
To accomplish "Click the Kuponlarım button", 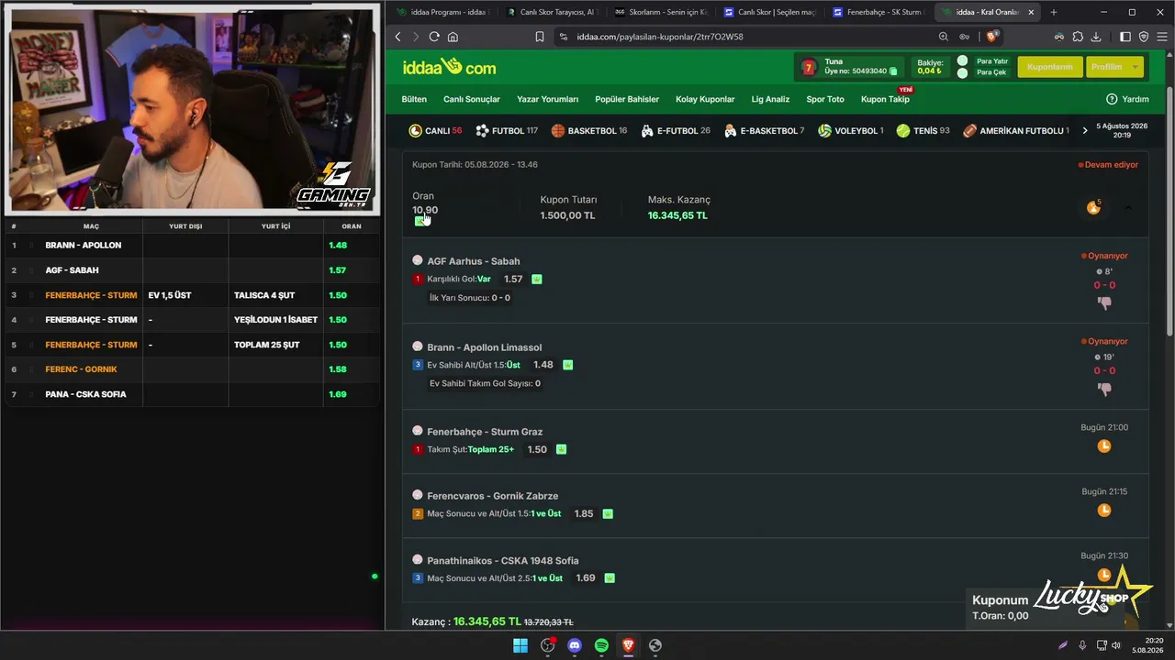I will tap(1049, 67).
